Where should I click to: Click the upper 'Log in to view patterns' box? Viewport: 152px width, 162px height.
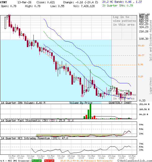tap(124, 21)
